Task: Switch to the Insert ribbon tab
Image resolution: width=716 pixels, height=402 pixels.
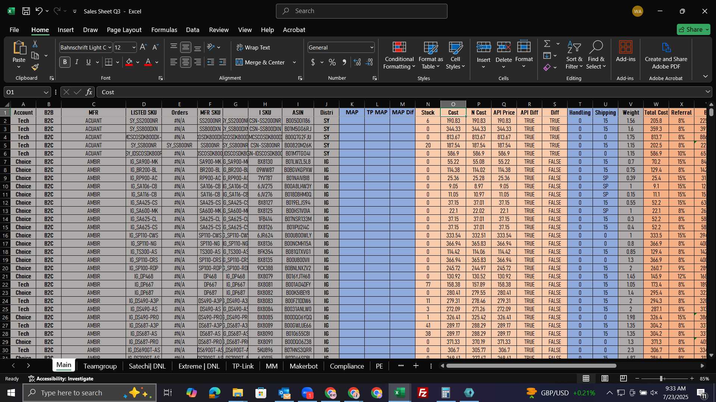Action: [66, 30]
